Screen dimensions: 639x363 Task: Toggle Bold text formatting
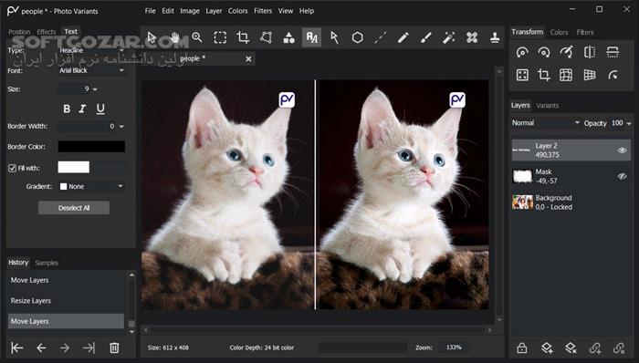pyautogui.click(x=67, y=109)
